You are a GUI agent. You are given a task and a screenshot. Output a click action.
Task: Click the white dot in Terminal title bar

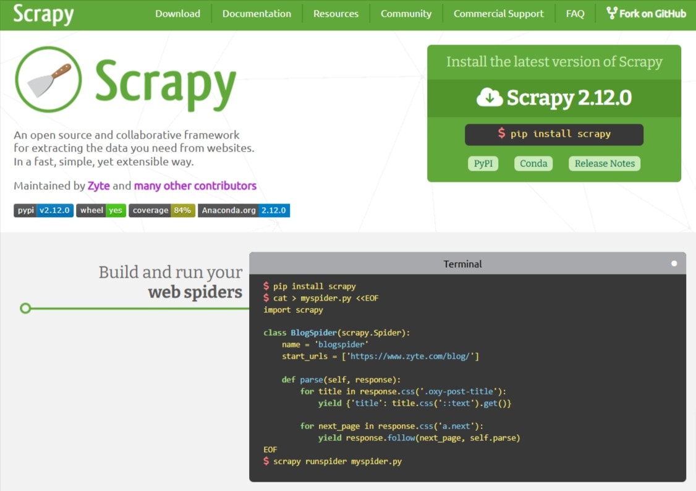[x=674, y=263]
